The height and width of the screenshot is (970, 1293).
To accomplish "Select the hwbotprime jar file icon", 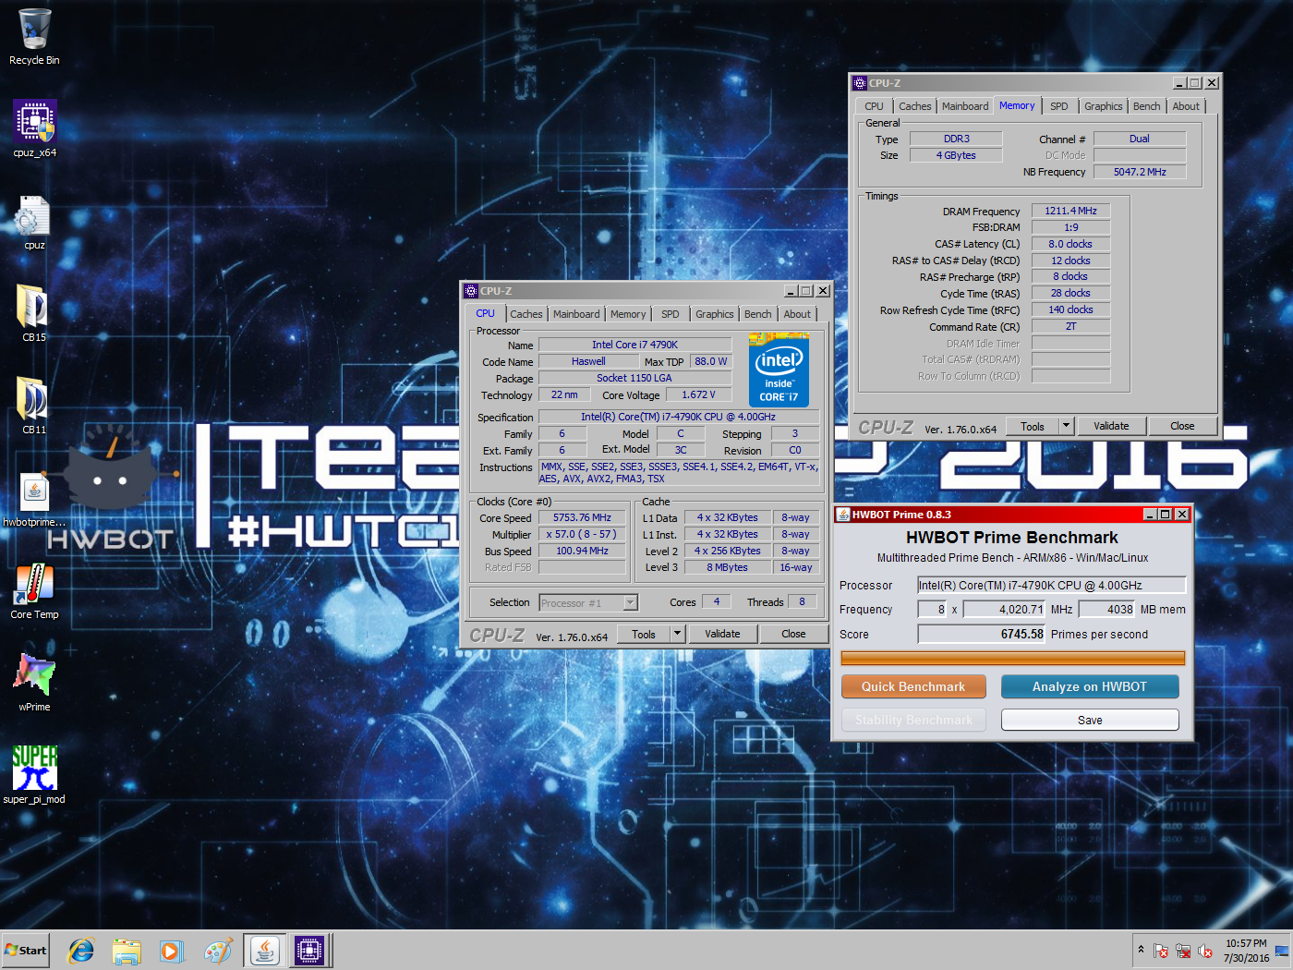I will pyautogui.click(x=34, y=499).
